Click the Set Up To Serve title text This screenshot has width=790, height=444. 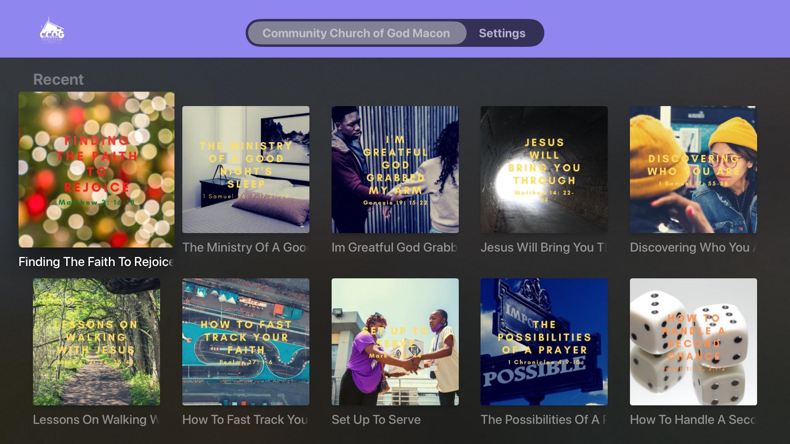[376, 419]
